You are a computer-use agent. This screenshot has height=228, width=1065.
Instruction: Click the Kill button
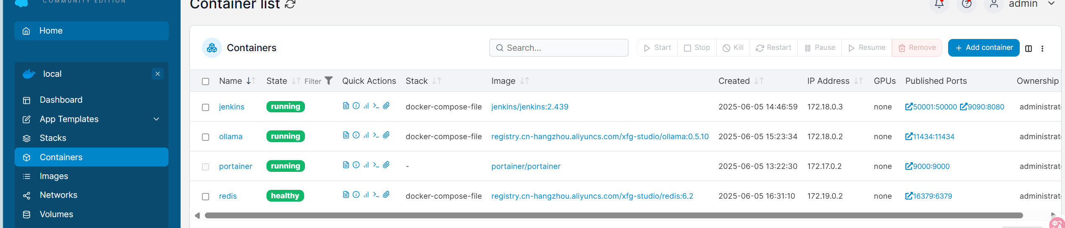click(733, 48)
